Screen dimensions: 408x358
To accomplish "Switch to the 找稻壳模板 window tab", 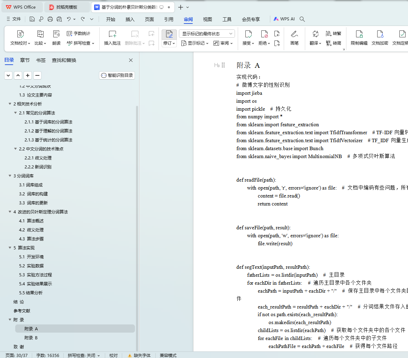I will point(67,7).
